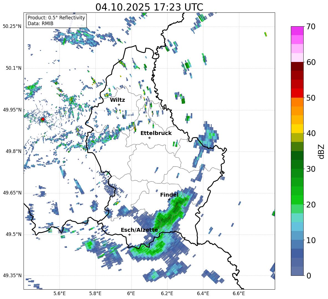Click the 50.25°N latitude label
Viewport: 328px width, 299px height.
tap(12, 27)
